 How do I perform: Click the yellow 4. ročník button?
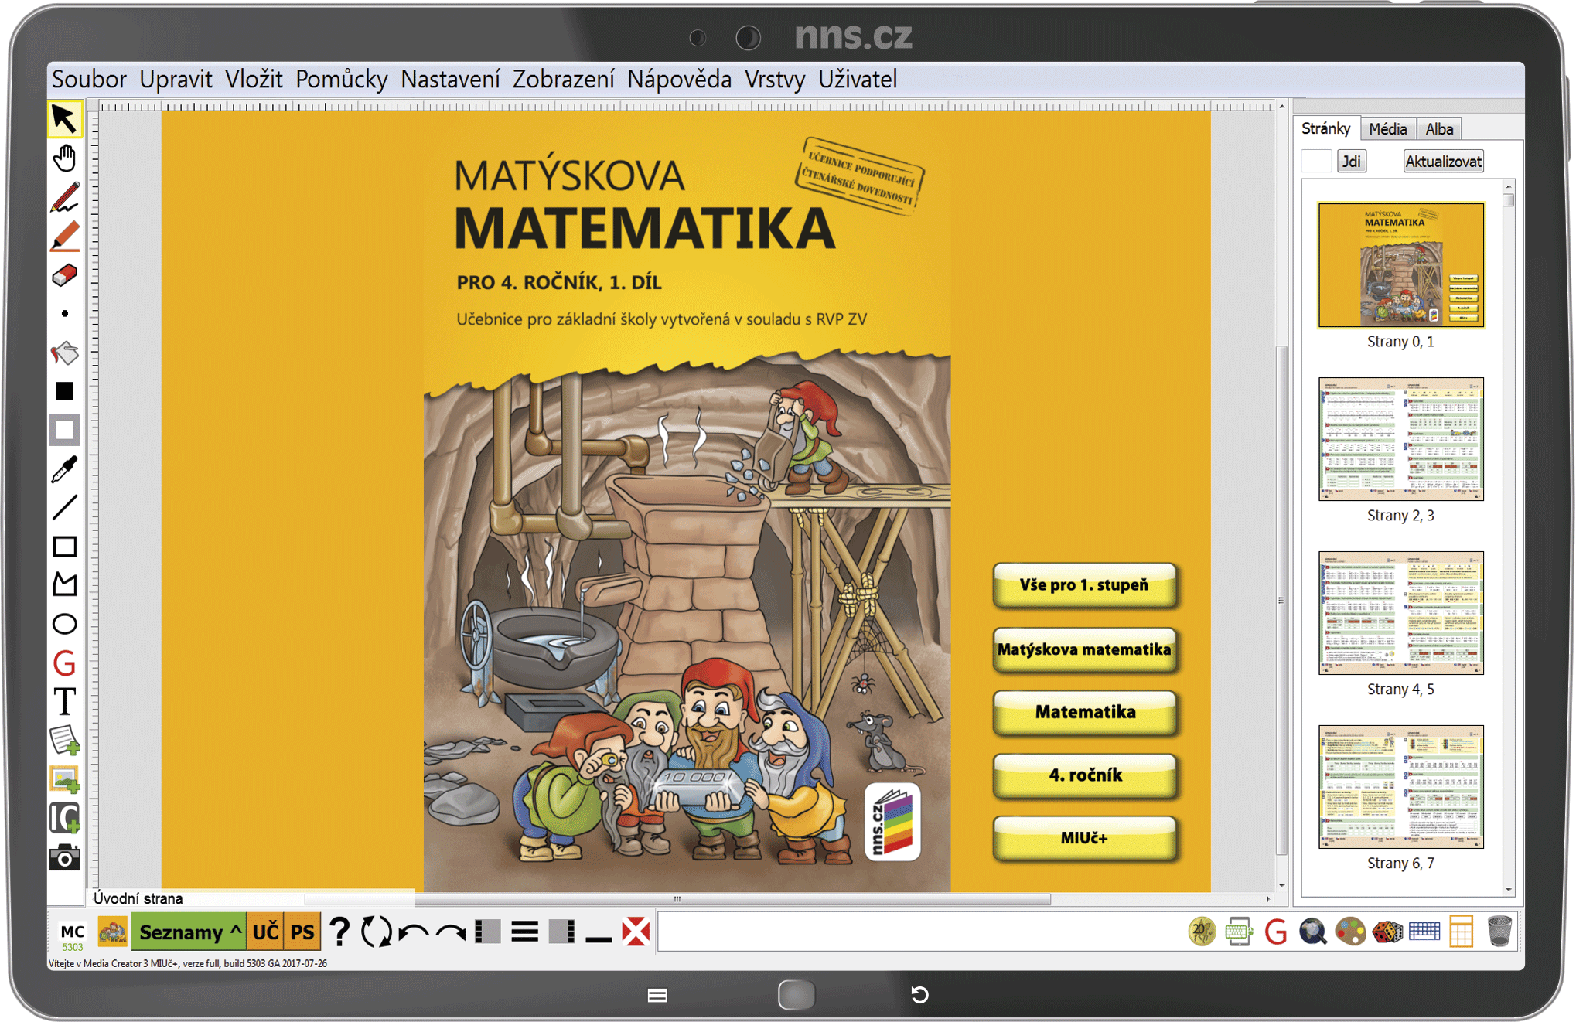[1084, 775]
